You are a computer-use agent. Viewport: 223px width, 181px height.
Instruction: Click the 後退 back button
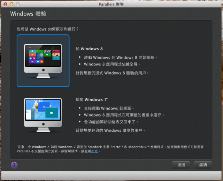181,165
